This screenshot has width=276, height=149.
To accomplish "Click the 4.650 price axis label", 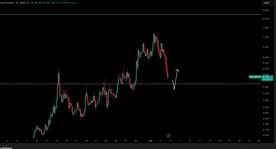I will (x=266, y=113).
